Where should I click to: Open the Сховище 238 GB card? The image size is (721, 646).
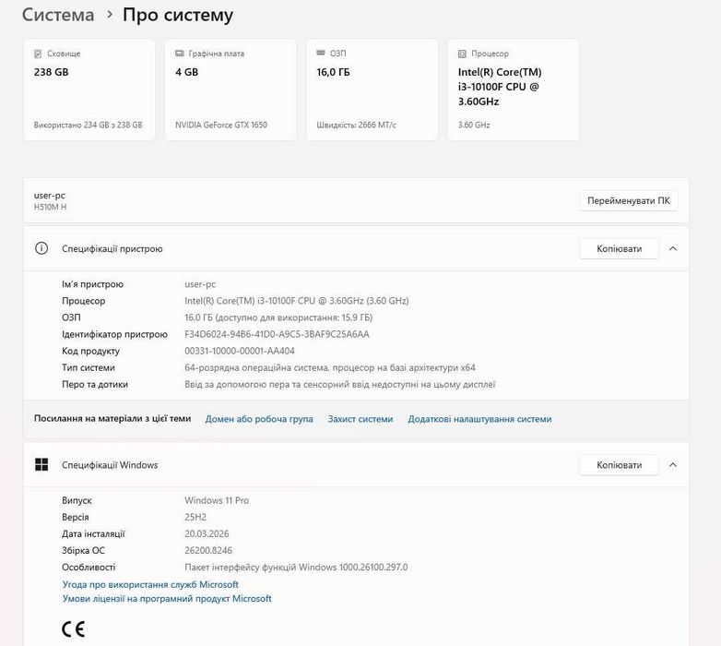[x=89, y=90]
